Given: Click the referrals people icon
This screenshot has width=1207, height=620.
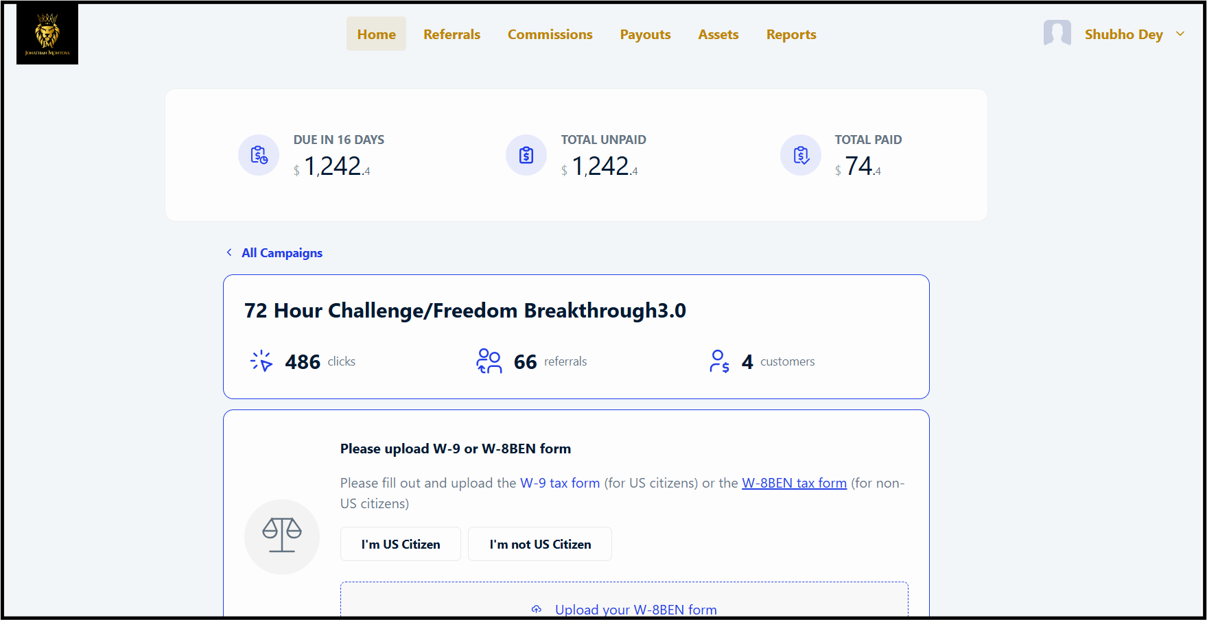Looking at the screenshot, I should pyautogui.click(x=489, y=361).
